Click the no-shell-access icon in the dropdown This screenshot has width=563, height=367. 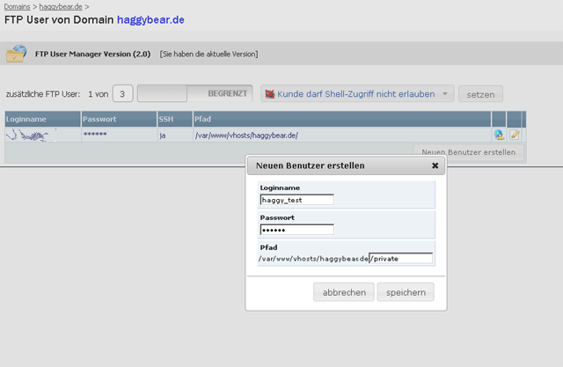[x=269, y=93]
